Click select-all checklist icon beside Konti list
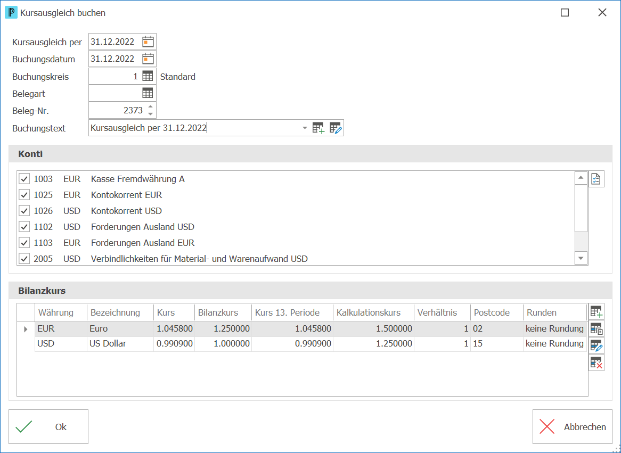 pyautogui.click(x=596, y=179)
